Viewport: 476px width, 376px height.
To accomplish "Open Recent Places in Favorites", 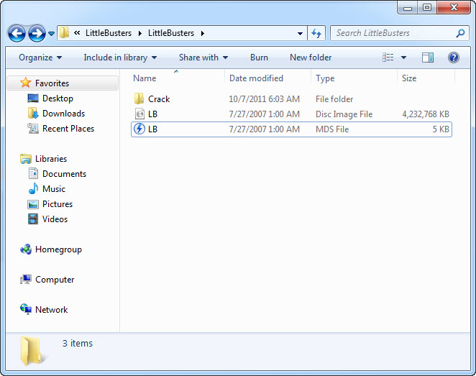I will click(68, 129).
